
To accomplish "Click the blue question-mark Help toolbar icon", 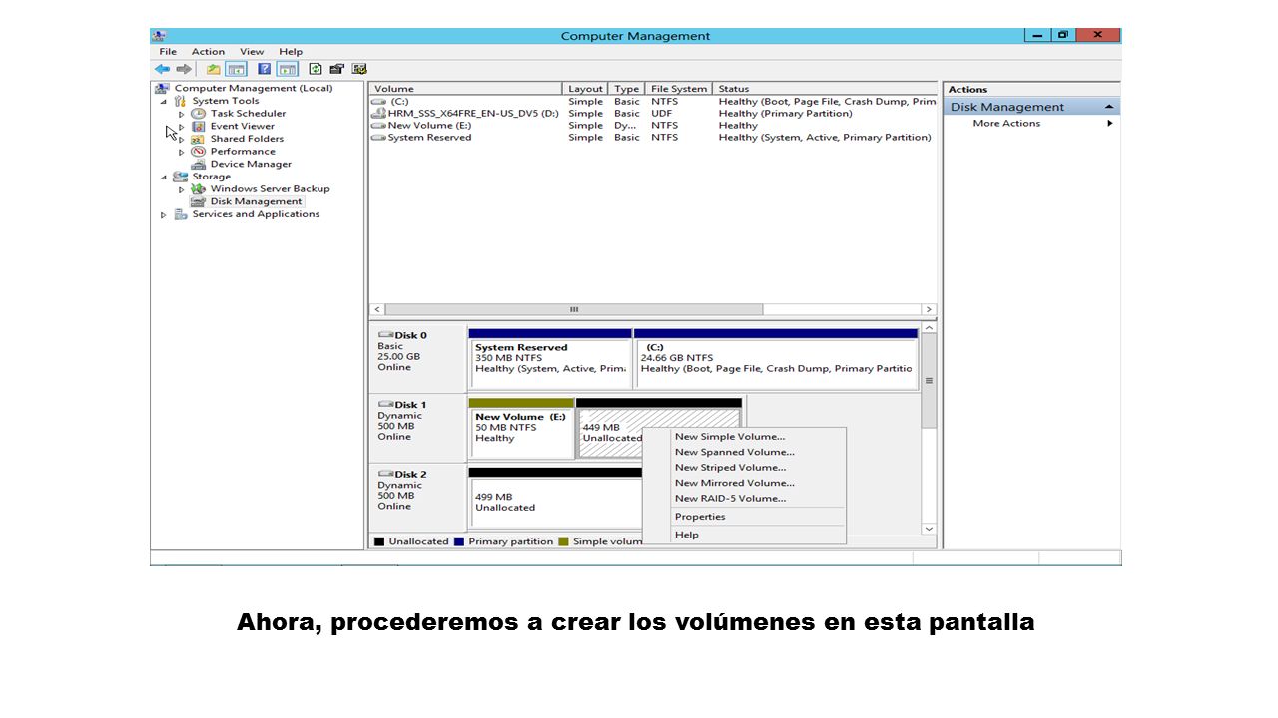I will coord(265,69).
